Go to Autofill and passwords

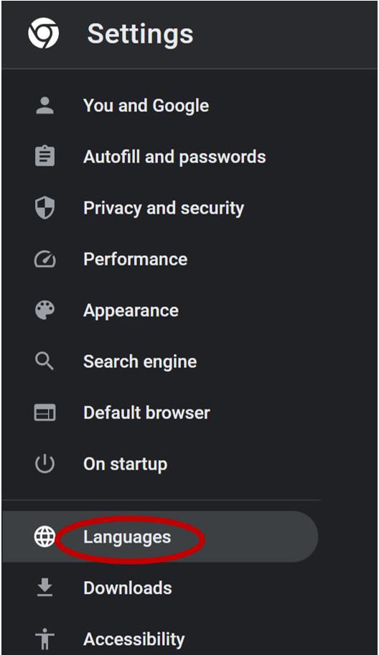coord(174,157)
